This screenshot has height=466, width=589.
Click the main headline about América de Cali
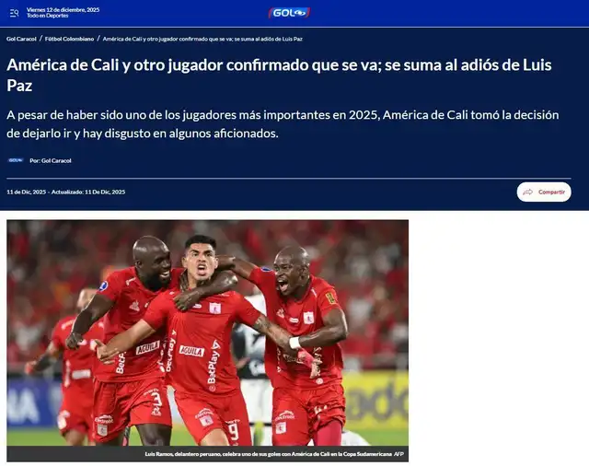click(x=279, y=76)
